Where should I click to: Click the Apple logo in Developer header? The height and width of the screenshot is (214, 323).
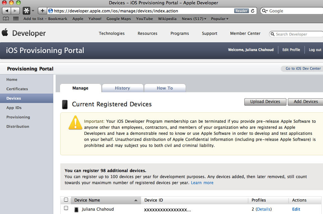click(x=5, y=33)
